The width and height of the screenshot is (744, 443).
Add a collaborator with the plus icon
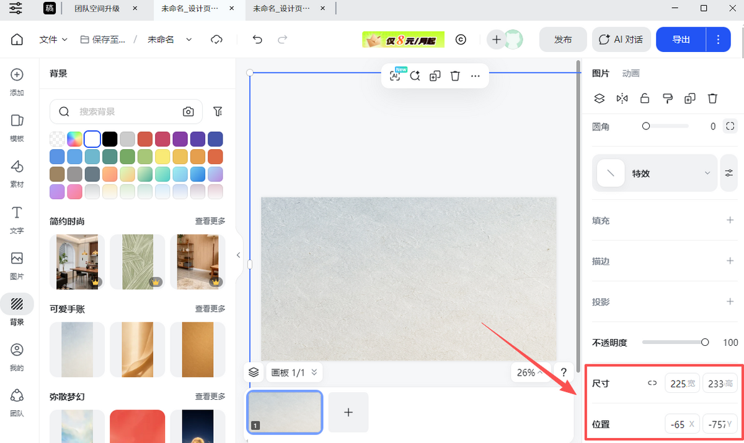pos(496,40)
